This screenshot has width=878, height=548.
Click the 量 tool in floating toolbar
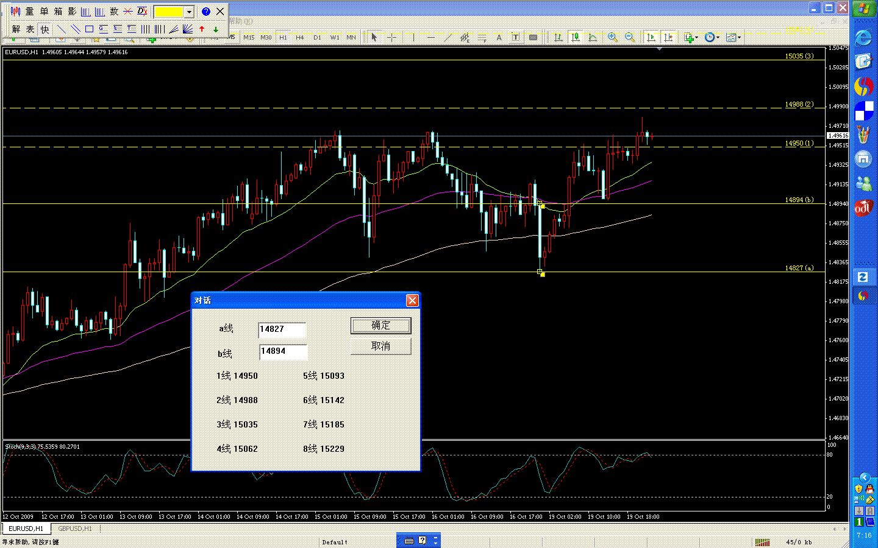30,12
